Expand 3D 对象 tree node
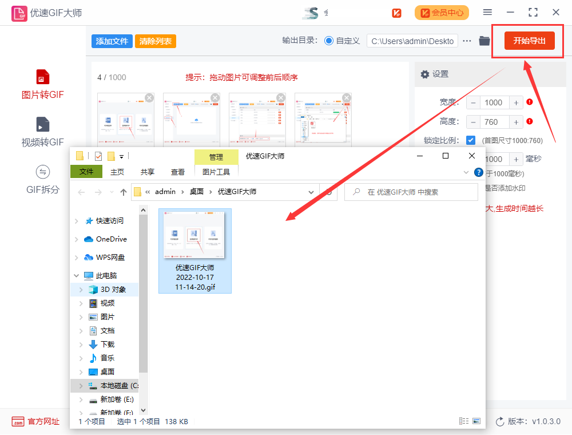 (x=81, y=290)
